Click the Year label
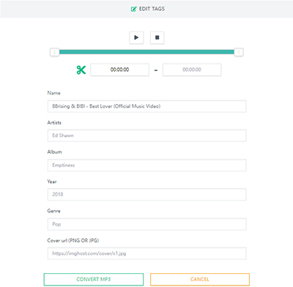This screenshot has height=287, width=293. (52, 182)
